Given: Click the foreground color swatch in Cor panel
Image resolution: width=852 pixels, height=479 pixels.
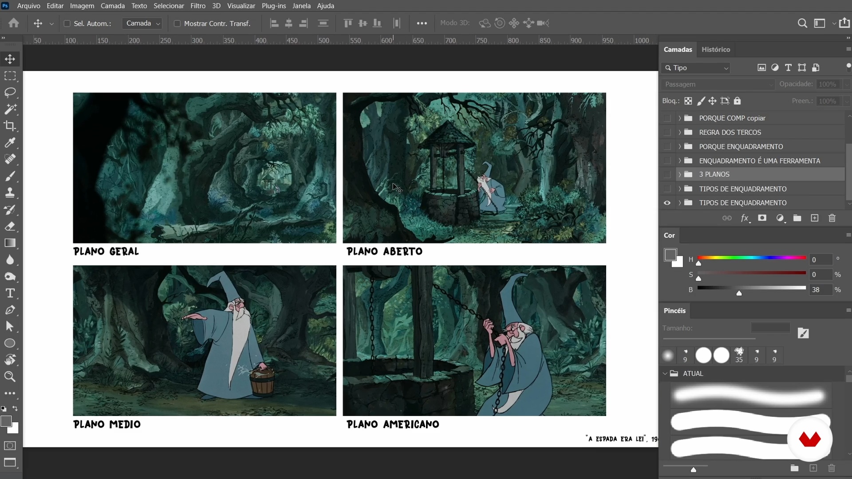Looking at the screenshot, I should [x=671, y=255].
